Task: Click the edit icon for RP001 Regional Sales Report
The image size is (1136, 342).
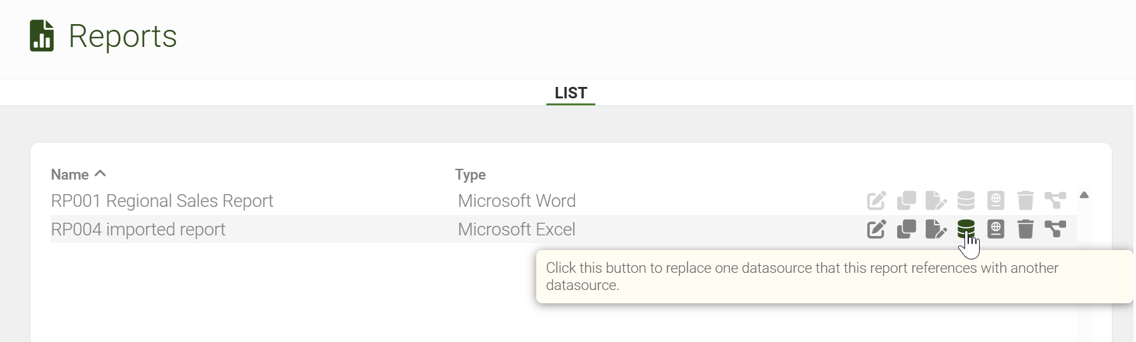Action: (876, 201)
